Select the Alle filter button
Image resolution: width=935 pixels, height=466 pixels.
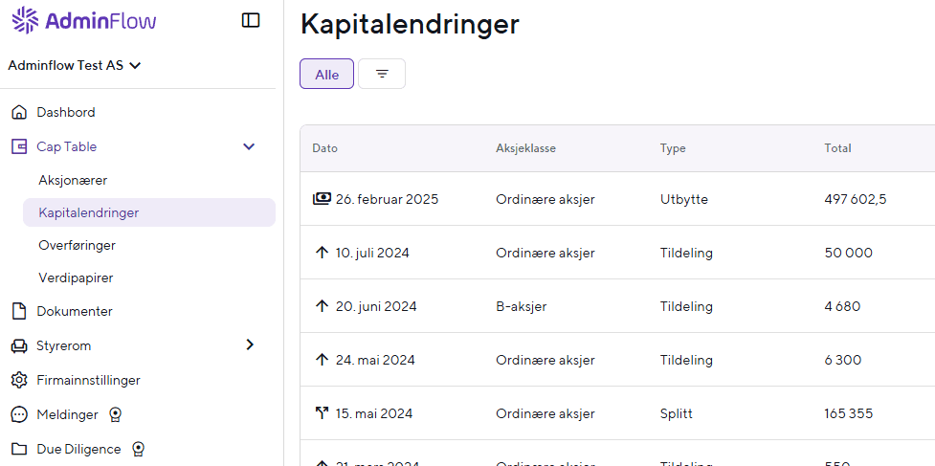tap(326, 74)
